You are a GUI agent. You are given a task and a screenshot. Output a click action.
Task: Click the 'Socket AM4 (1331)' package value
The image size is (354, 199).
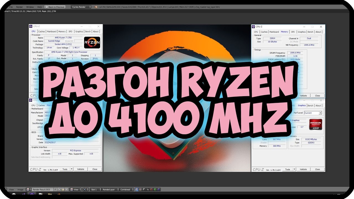[x=63, y=44]
